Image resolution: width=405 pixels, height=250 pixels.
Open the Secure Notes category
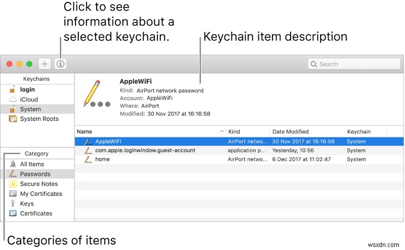(x=38, y=184)
